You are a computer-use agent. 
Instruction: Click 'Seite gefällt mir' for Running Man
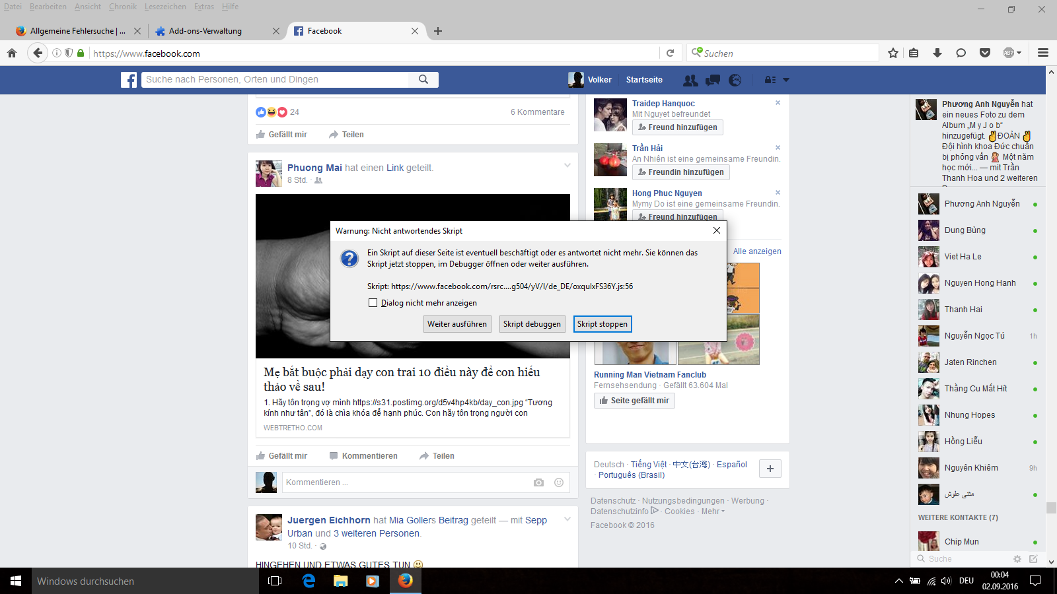pos(634,401)
